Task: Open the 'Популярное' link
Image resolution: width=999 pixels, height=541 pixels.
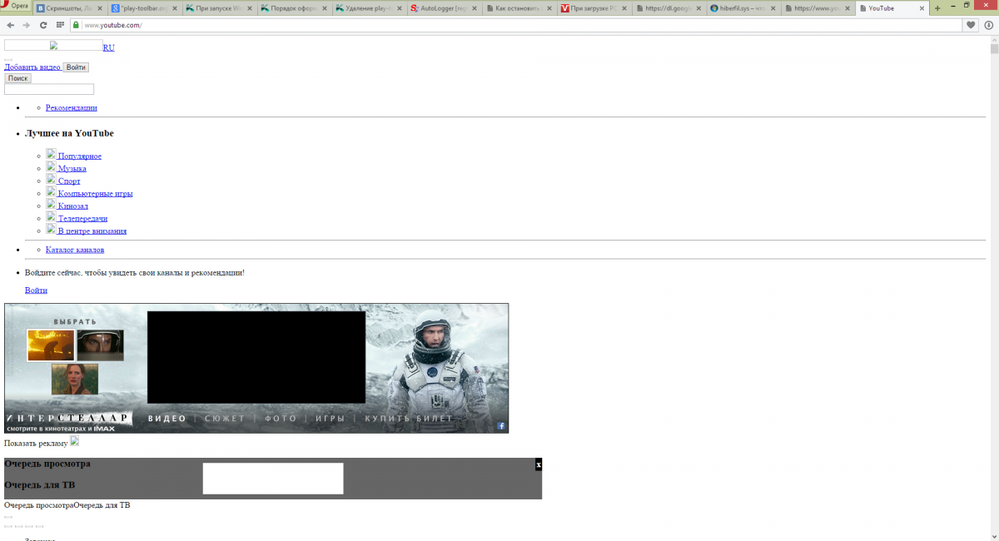Action: coord(80,156)
